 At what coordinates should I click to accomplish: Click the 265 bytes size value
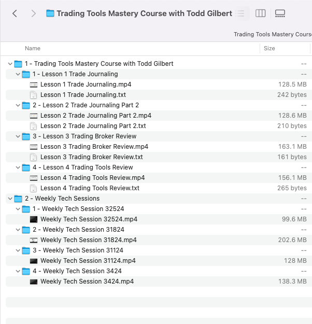pyautogui.click(x=292, y=188)
